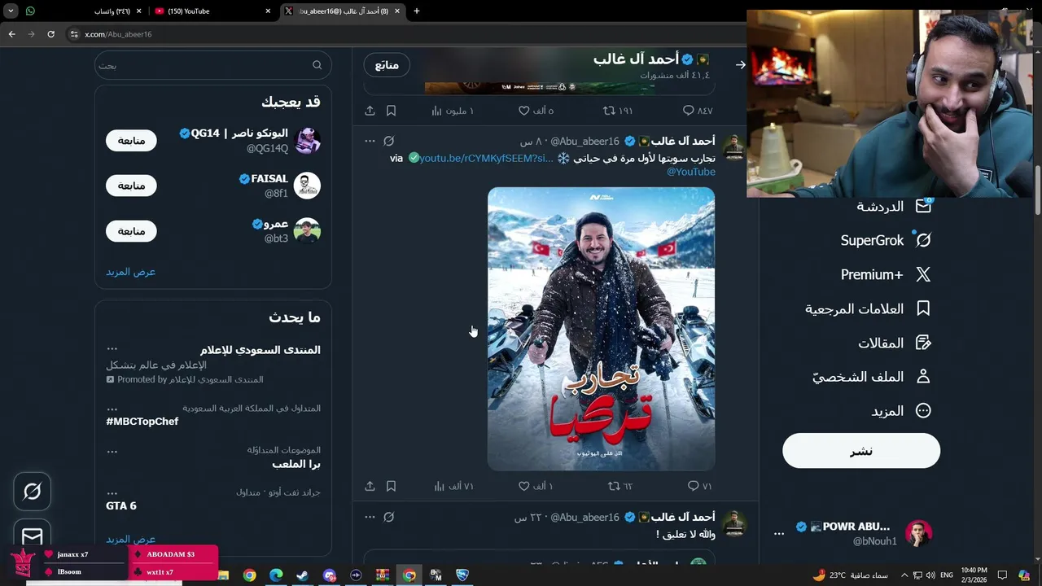1042x586 pixels.
Task: Follow QG14 اليونكو ناصر account
Action: tap(131, 140)
